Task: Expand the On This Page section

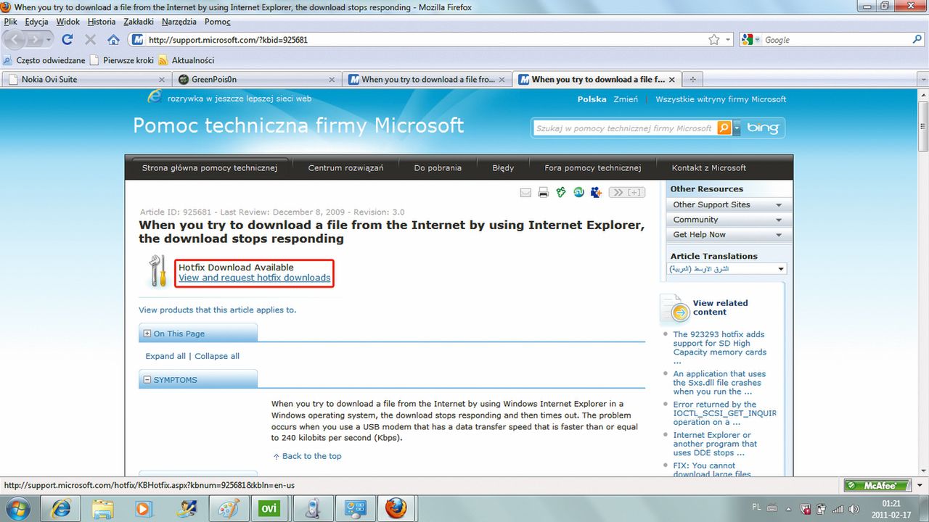Action: pyautogui.click(x=147, y=333)
